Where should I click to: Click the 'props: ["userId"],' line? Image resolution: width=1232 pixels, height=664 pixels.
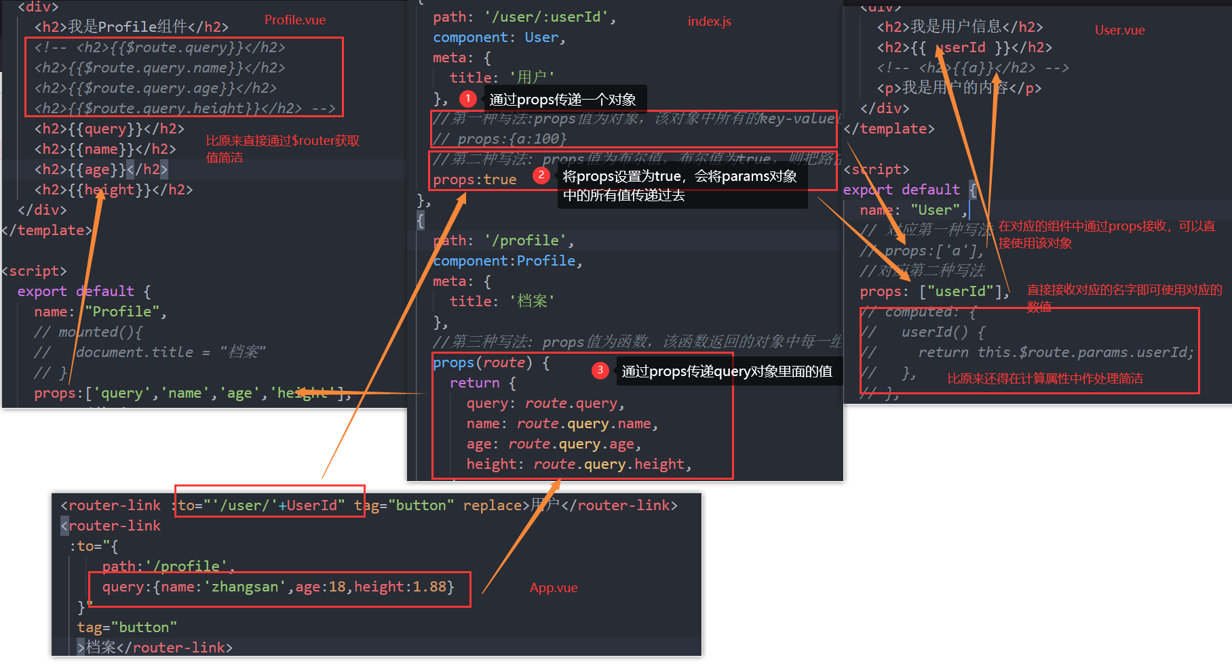[935, 291]
